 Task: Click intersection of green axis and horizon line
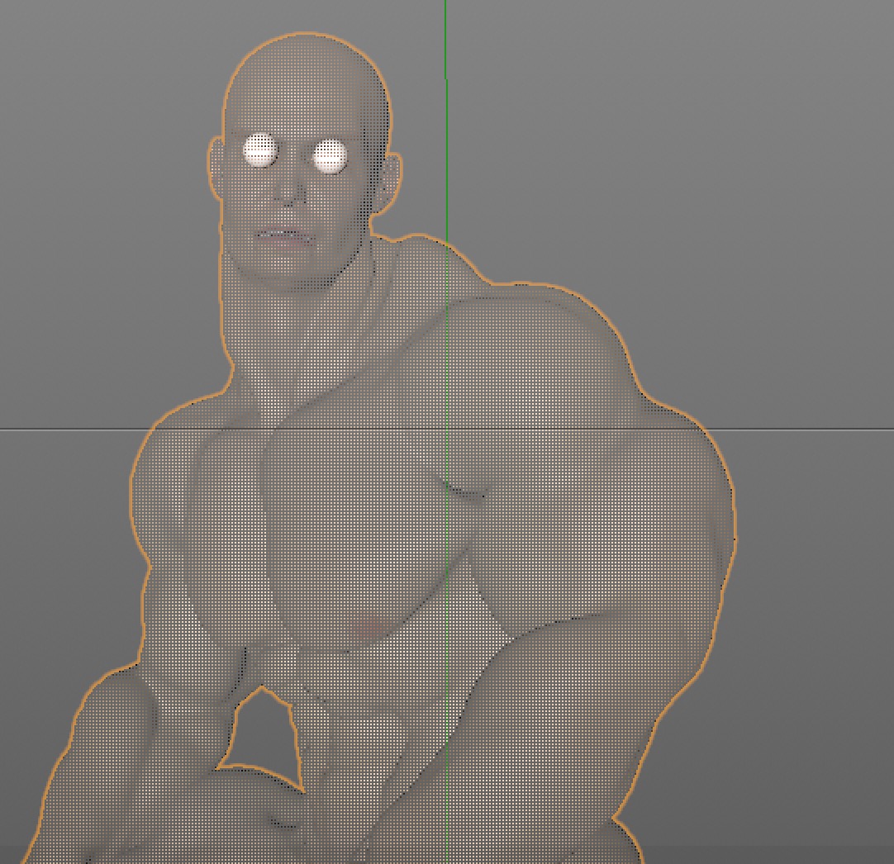pos(446,430)
